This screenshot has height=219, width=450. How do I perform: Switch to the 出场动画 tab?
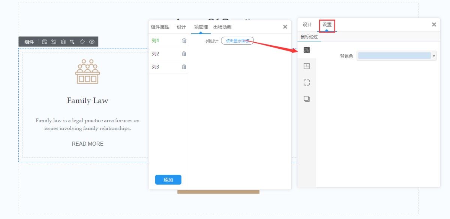tap(222, 27)
